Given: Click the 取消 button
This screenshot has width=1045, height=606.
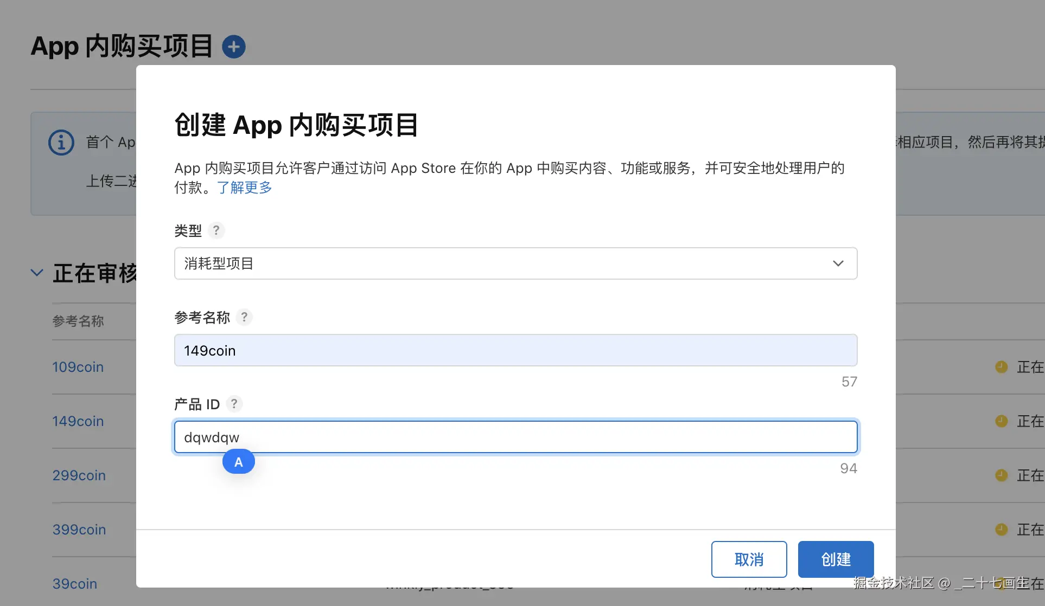Looking at the screenshot, I should 749,559.
